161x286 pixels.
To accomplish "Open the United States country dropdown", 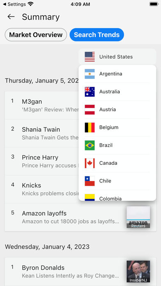I will [117, 57].
